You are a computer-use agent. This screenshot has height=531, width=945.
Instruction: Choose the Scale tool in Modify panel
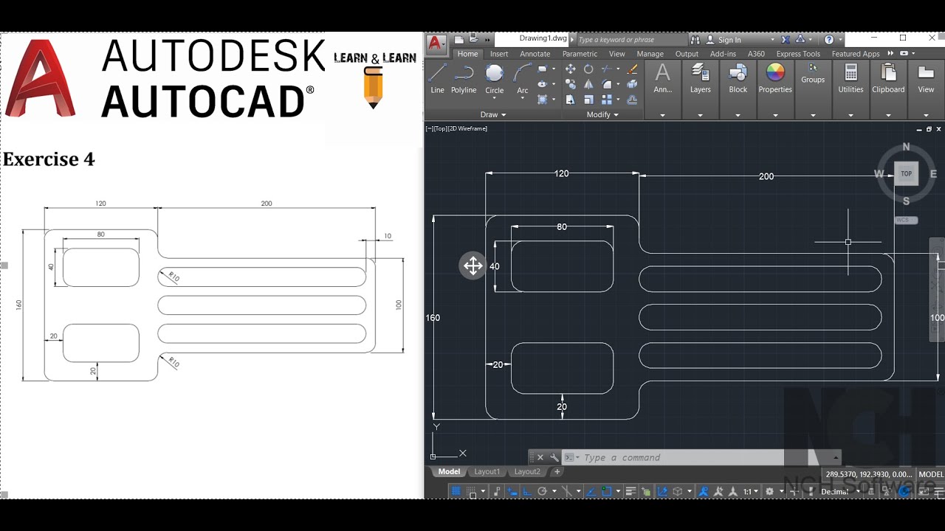588,100
